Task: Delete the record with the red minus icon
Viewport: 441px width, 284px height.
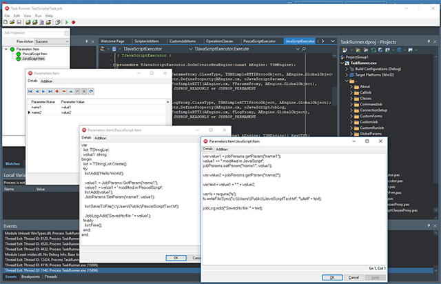Action: pyautogui.click(x=64, y=92)
